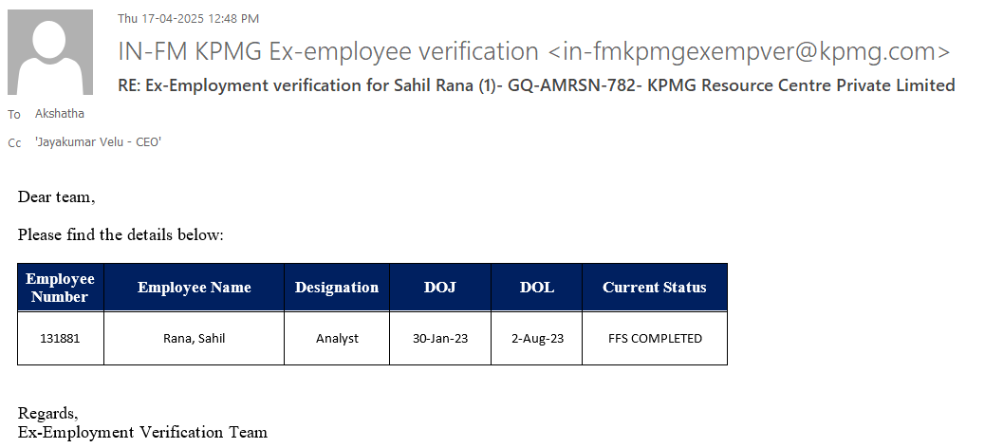Click the FFS COMPLETED status cell
Image resolution: width=1003 pixels, height=448 pixels.
[655, 338]
